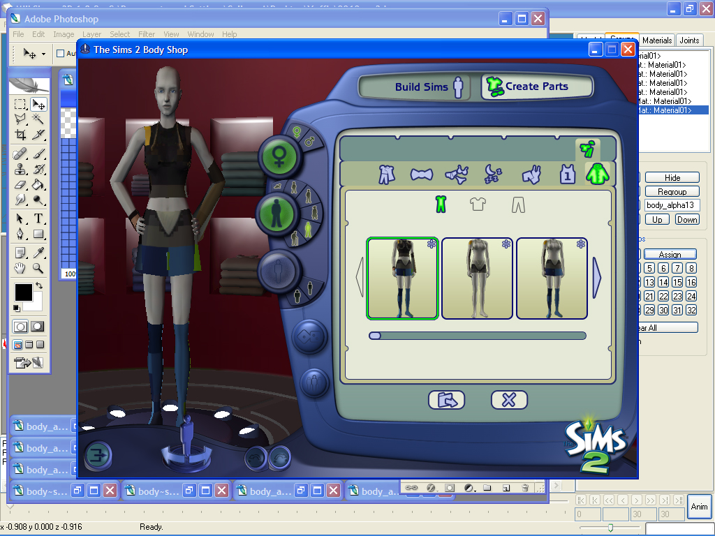Click the black foreground color swatch
The image size is (715, 536).
point(22,292)
